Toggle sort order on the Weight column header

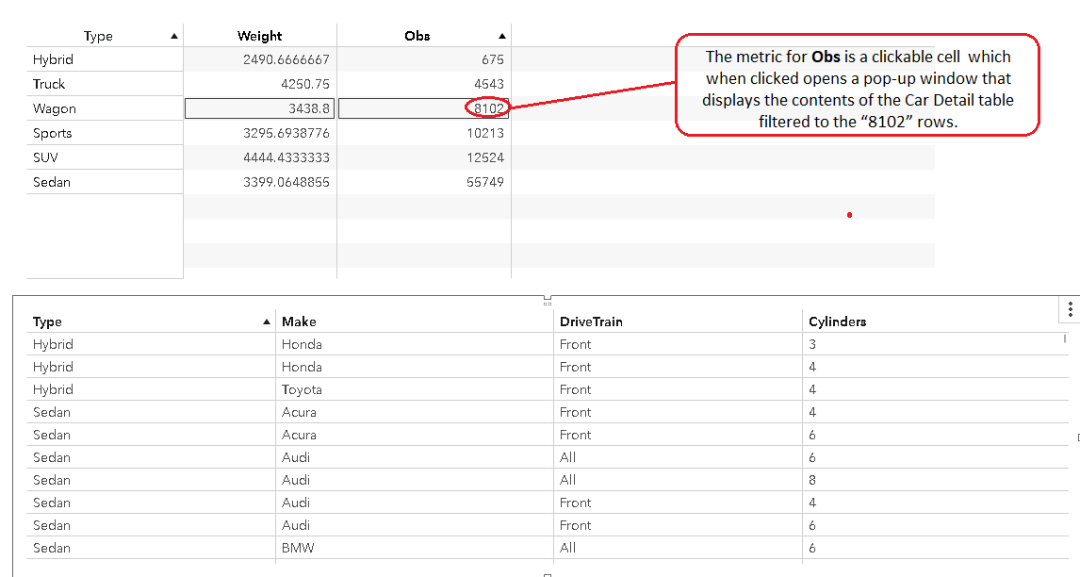(x=259, y=35)
